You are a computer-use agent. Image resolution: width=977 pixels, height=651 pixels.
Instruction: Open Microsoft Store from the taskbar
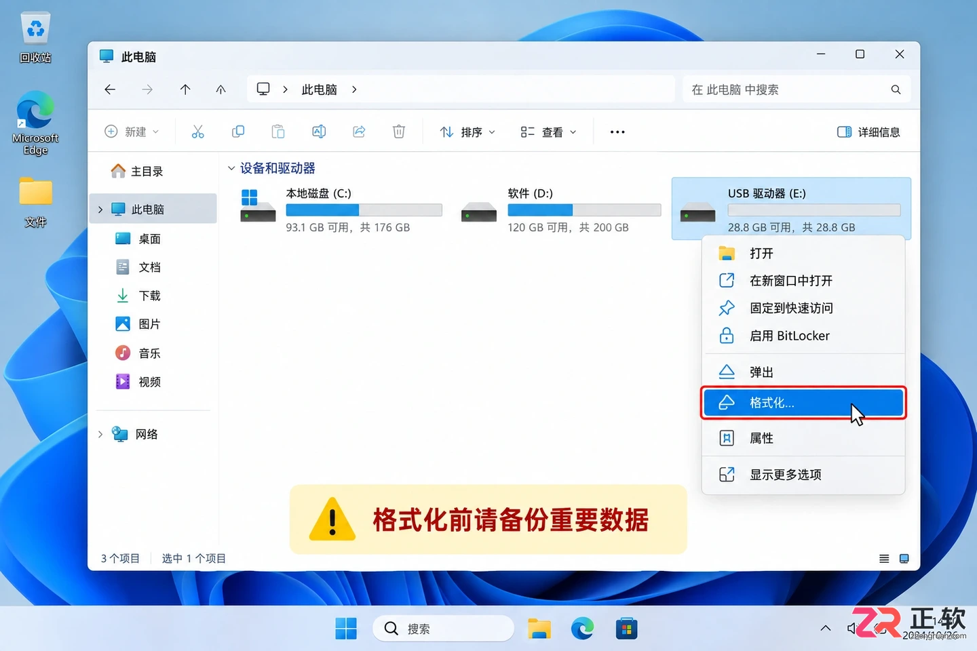click(x=626, y=629)
